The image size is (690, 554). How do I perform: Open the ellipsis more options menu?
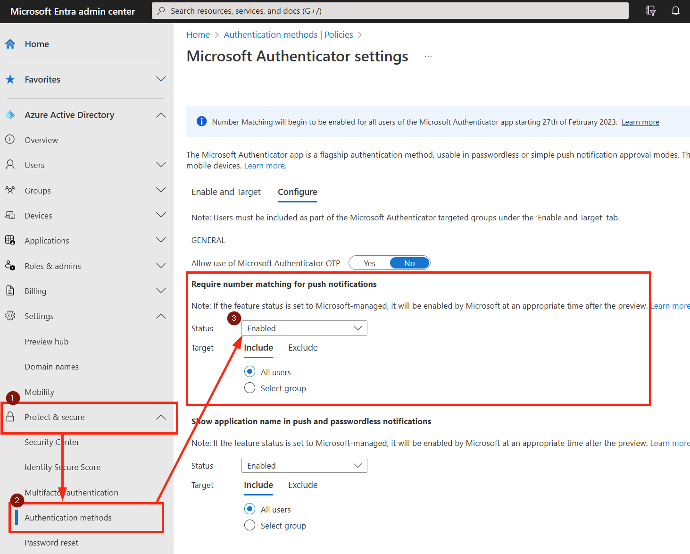pos(428,56)
